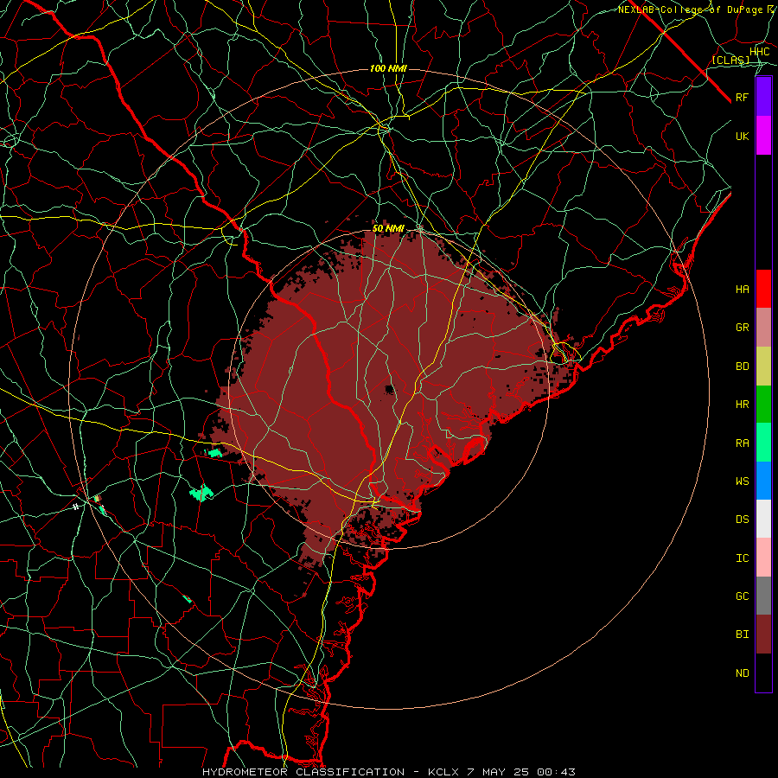Click the GR pink legend swatch
The width and height of the screenshot is (778, 778).
pos(763,328)
